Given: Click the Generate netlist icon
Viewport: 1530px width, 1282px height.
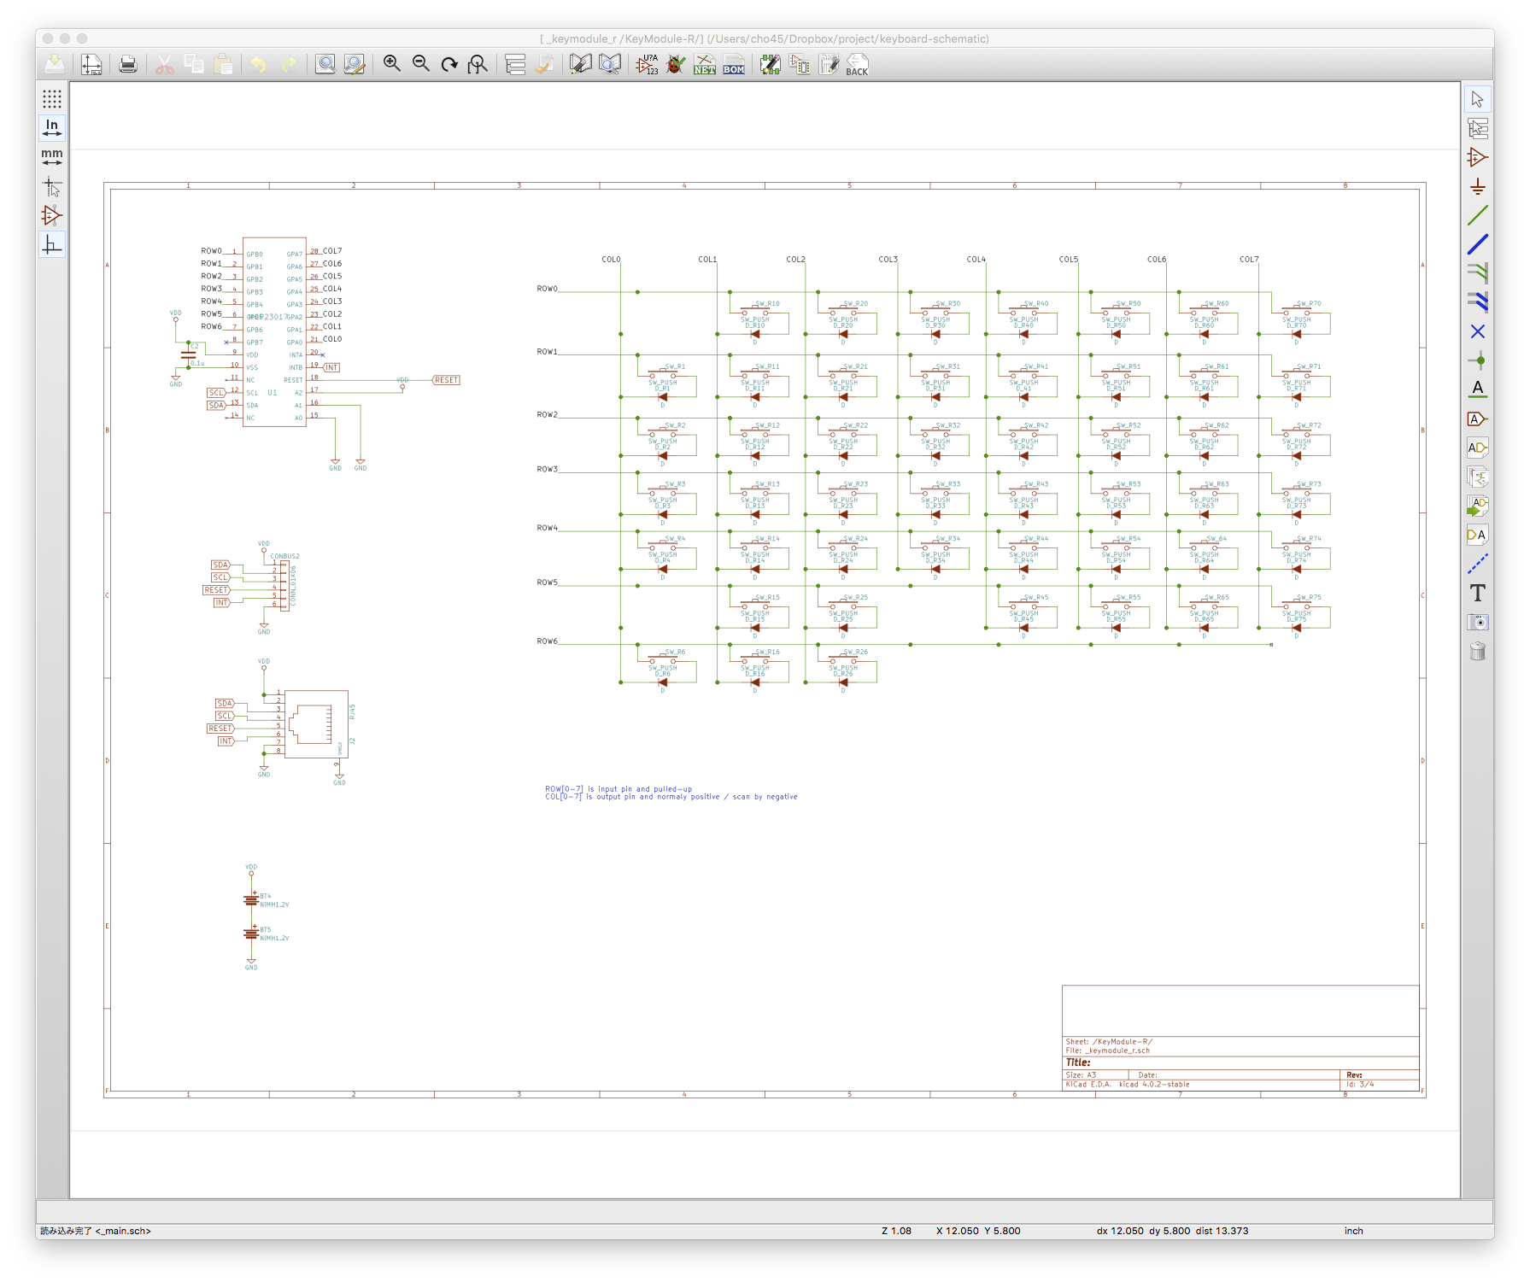Looking at the screenshot, I should 705,65.
